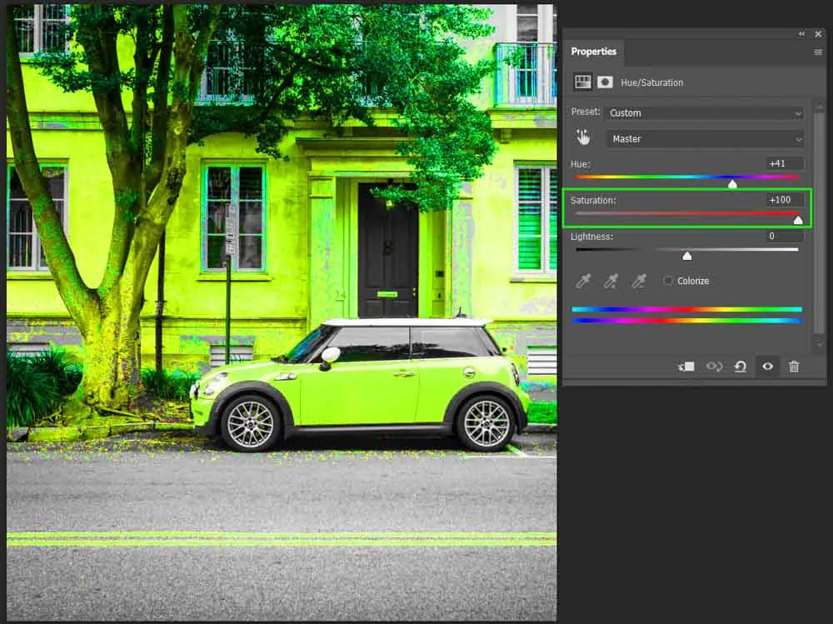The width and height of the screenshot is (833, 624).
Task: Open the Master color range dropdown
Action: pos(705,139)
